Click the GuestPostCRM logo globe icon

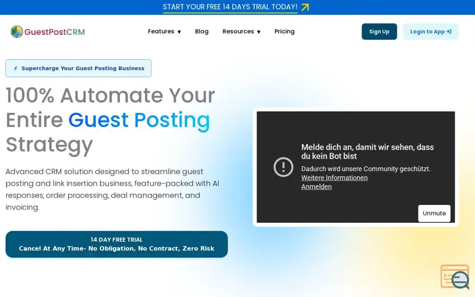coord(17,31)
